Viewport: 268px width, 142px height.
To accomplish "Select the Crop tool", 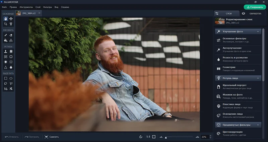I will pyautogui.click(x=6, y=24).
